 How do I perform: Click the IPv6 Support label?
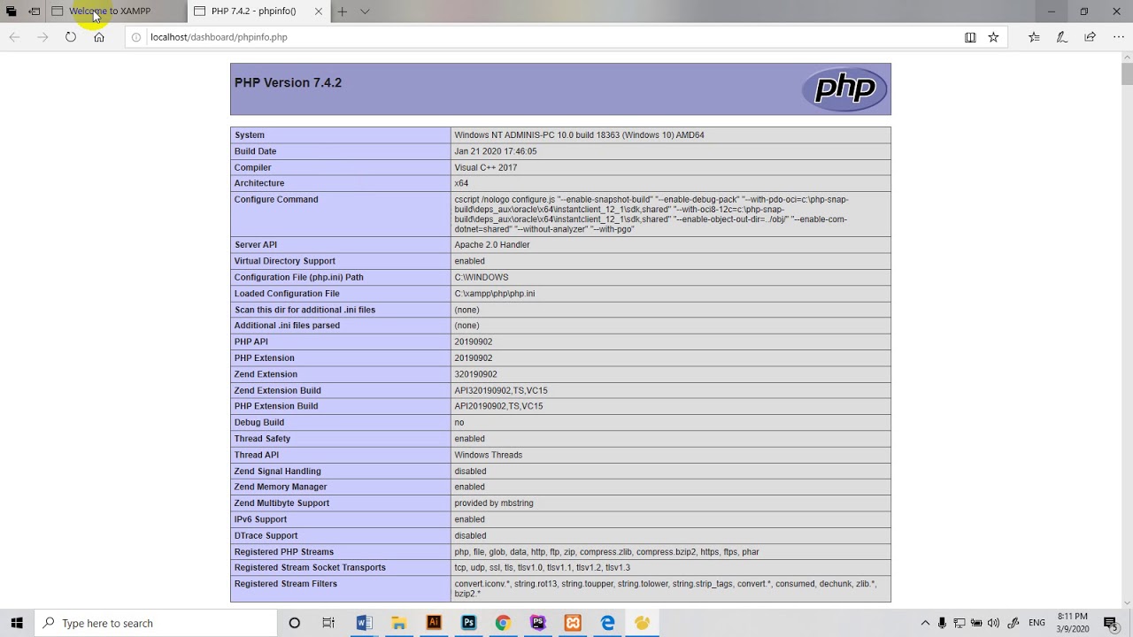point(260,519)
